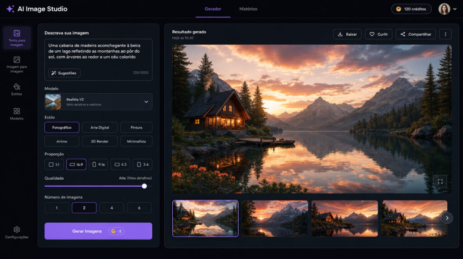Click the Baixar button
The image size is (463, 259).
[x=347, y=34]
